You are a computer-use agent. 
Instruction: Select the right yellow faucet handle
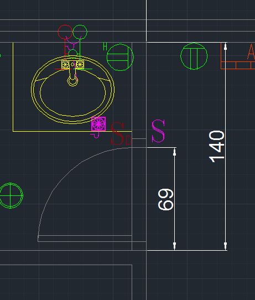pos(80,64)
